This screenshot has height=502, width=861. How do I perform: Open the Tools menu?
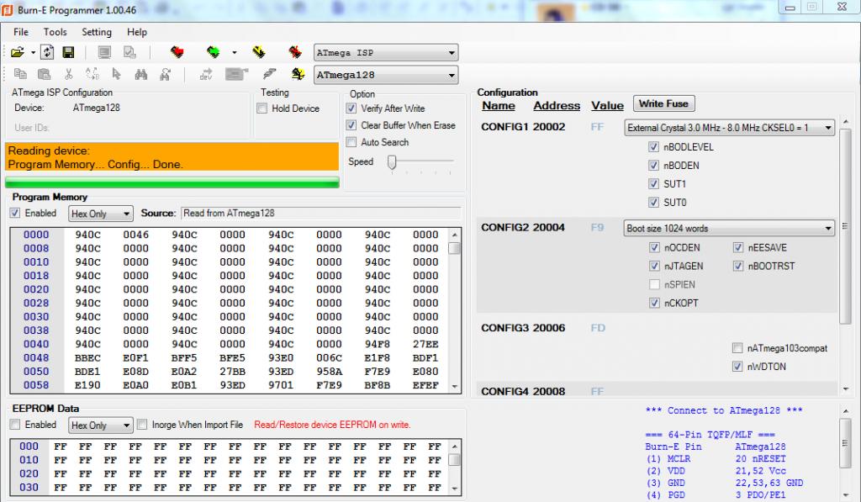(x=55, y=32)
